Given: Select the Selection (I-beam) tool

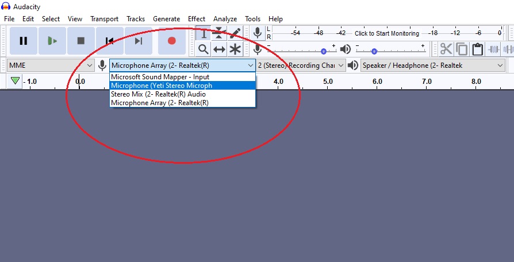Looking at the screenshot, I should tap(203, 33).
